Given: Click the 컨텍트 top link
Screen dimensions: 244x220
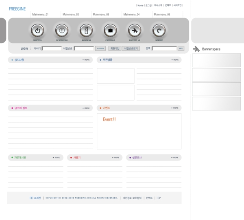Looking at the screenshot, I should (x=168, y=5).
